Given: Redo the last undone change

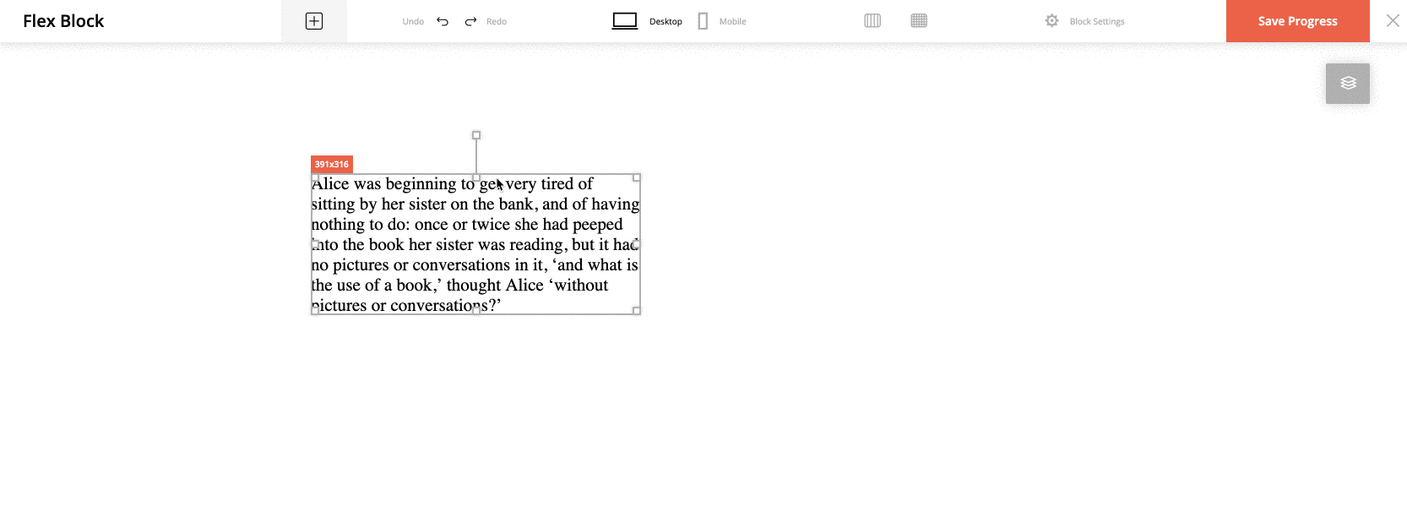Looking at the screenshot, I should tap(486, 21).
